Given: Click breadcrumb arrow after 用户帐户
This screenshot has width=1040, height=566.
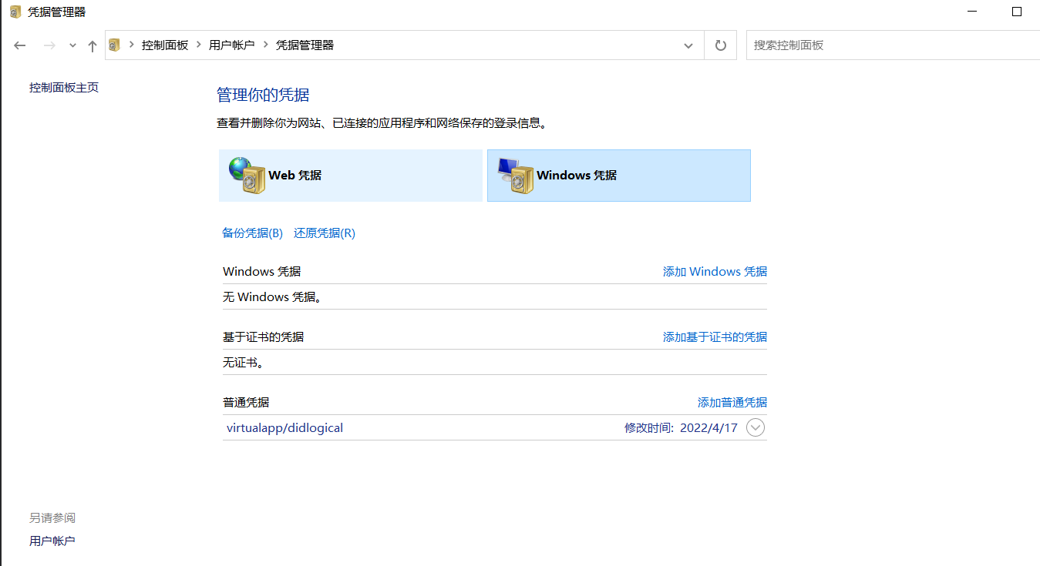Looking at the screenshot, I should 266,45.
